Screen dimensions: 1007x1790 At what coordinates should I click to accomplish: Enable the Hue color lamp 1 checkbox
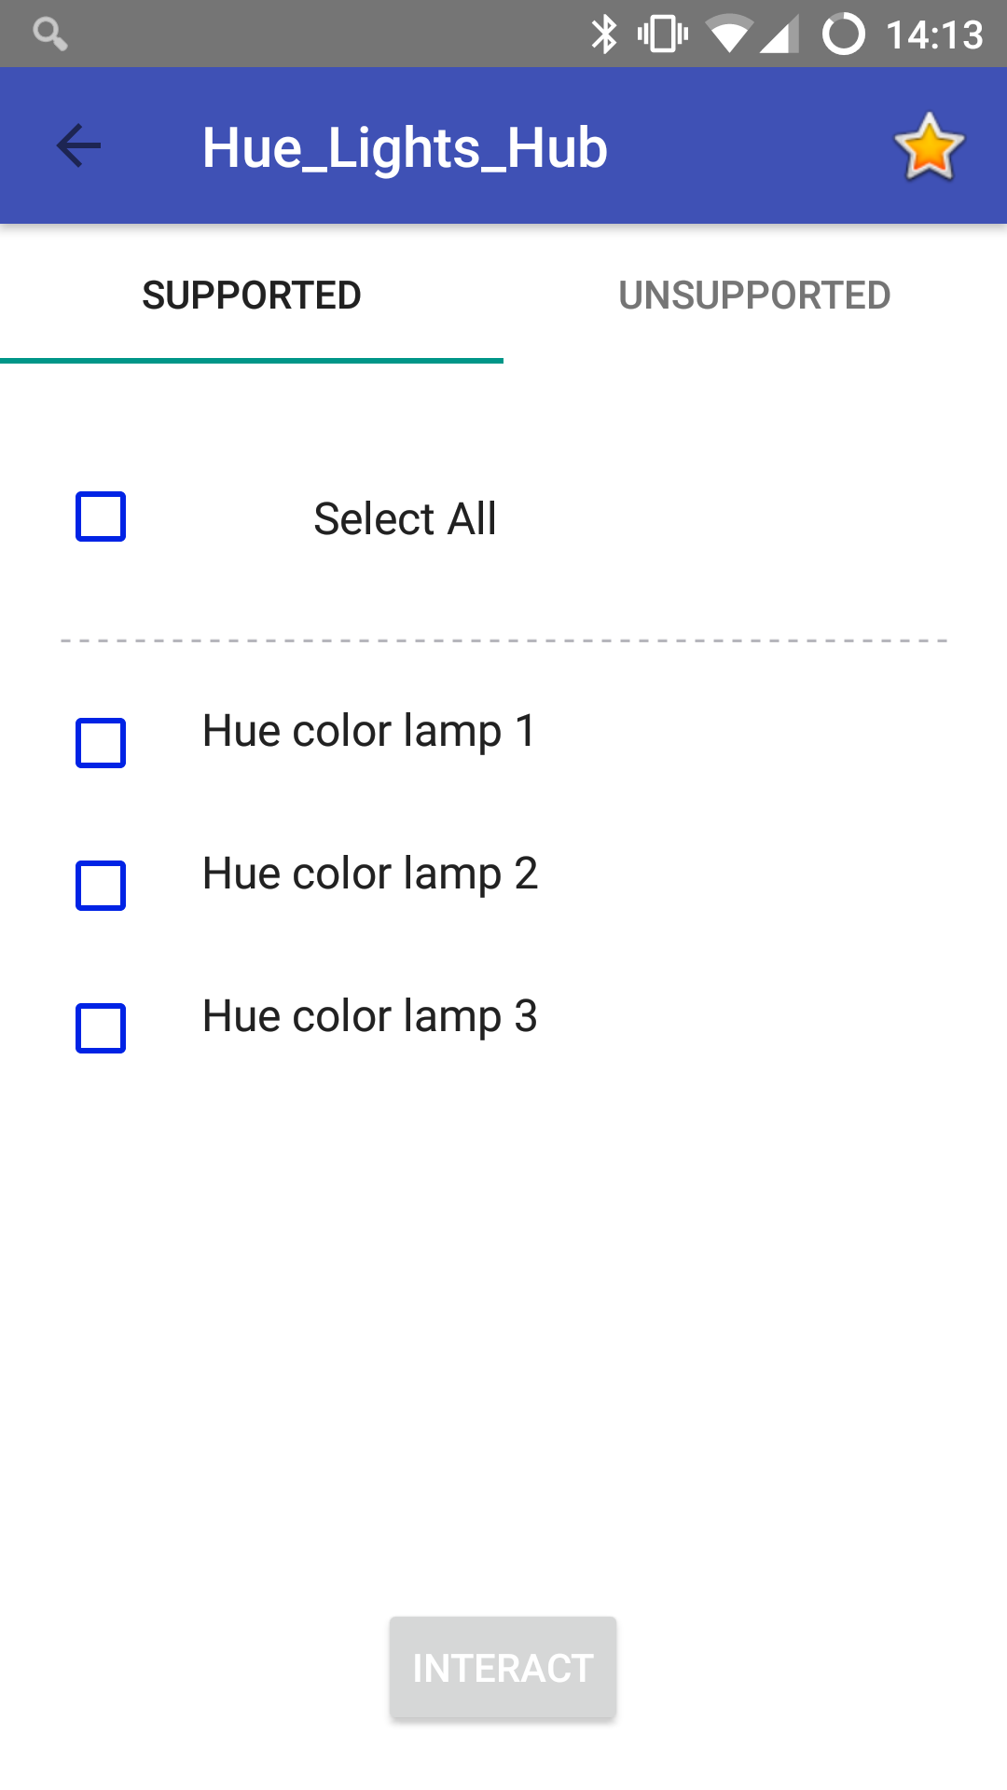tap(101, 743)
